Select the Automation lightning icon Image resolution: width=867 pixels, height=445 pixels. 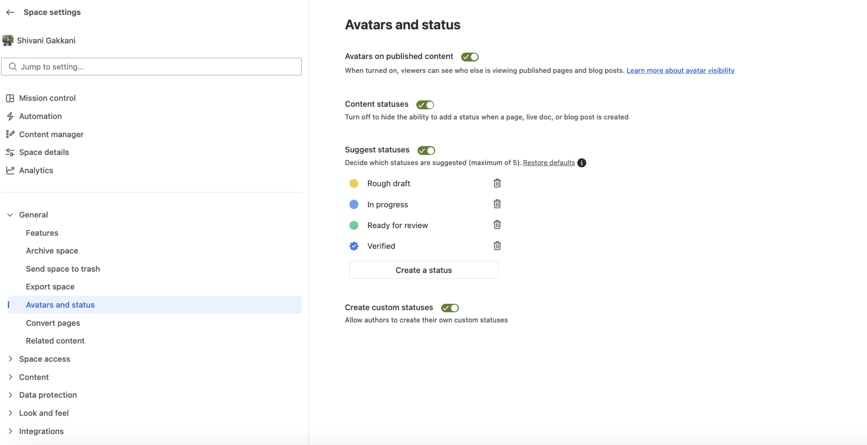tap(10, 116)
